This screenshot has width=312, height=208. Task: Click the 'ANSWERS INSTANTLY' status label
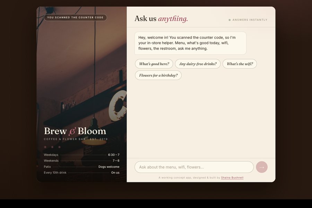point(250,20)
